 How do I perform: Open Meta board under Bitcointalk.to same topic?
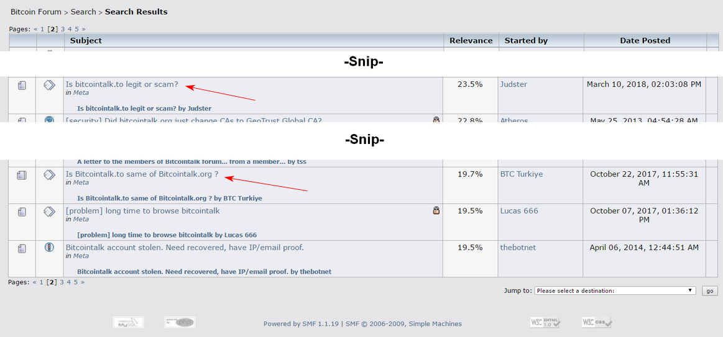coord(81,182)
